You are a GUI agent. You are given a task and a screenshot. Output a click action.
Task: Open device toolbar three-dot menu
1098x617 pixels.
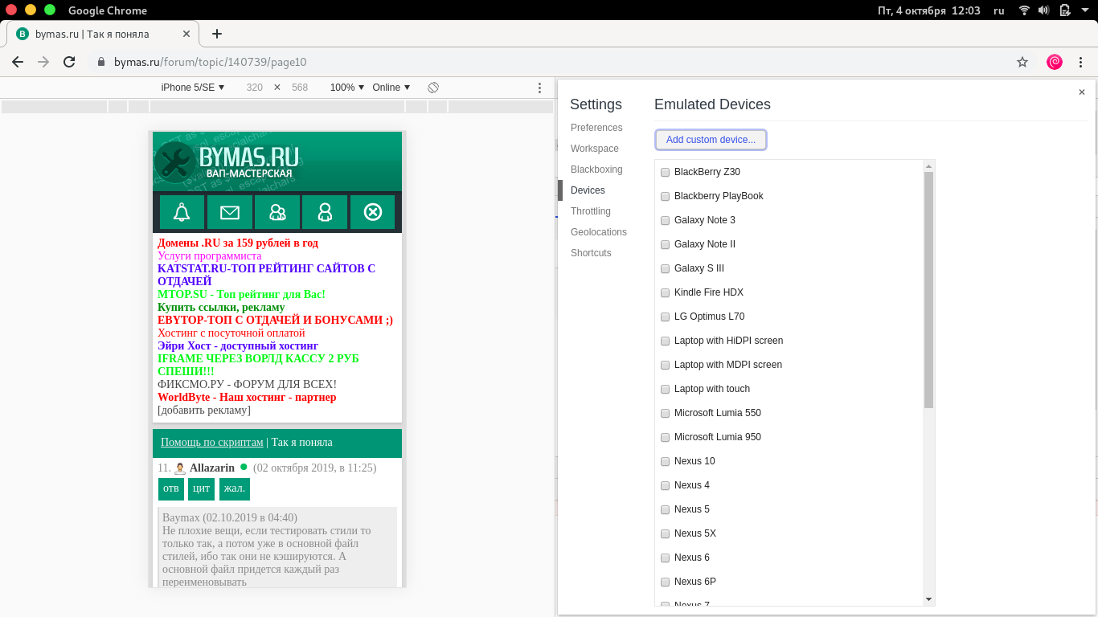540,88
